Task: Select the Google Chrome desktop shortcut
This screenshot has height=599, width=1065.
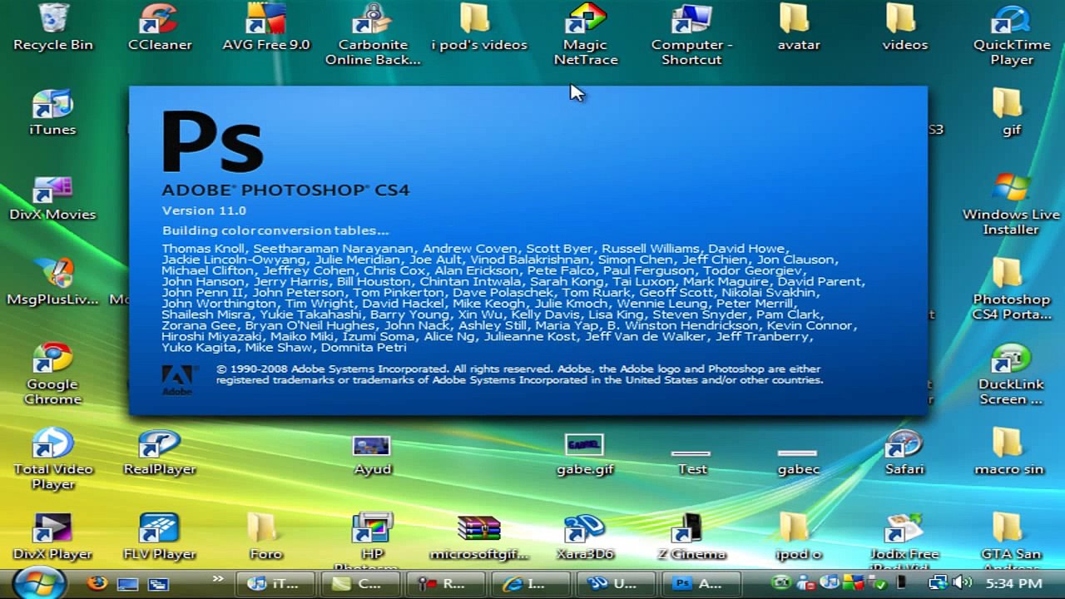Action: coord(53,374)
